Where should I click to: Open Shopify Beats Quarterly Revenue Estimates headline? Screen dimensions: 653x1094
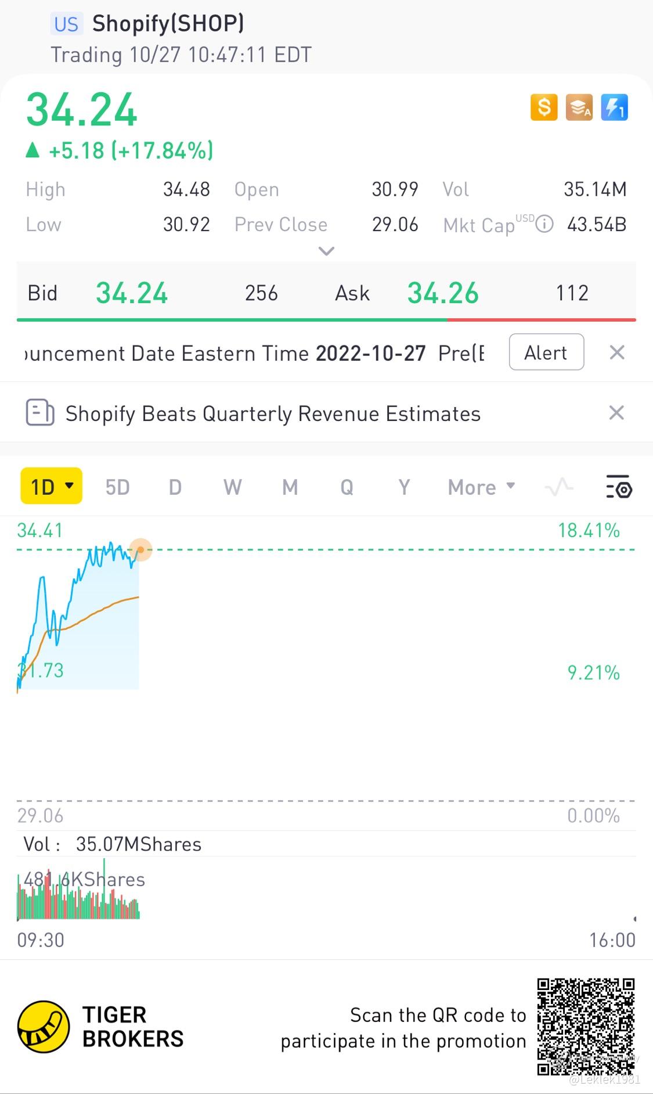tap(273, 413)
